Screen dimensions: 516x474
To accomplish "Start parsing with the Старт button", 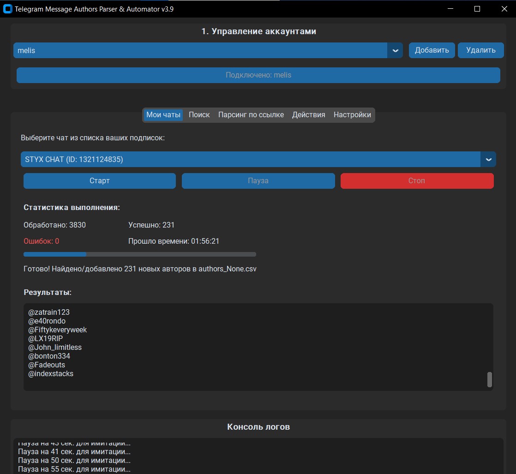I will 99,181.
